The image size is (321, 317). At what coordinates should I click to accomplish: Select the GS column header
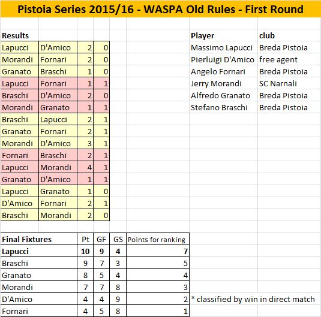pos(118,240)
